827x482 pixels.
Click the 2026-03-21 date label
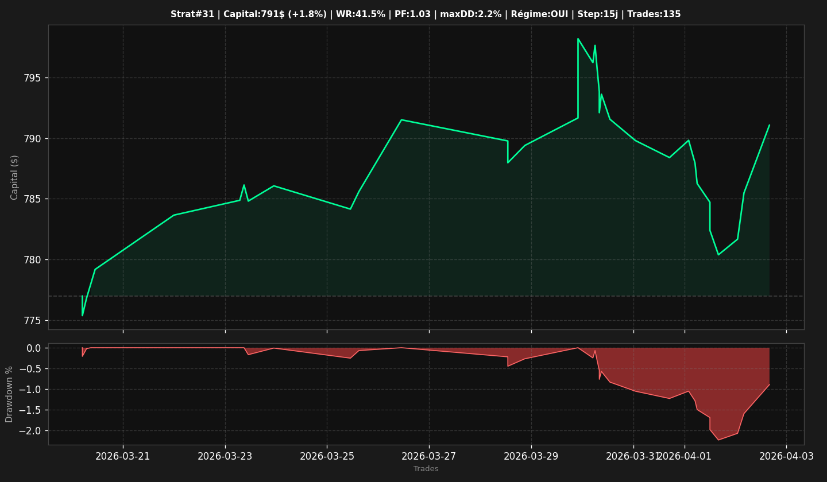pyautogui.click(x=123, y=456)
